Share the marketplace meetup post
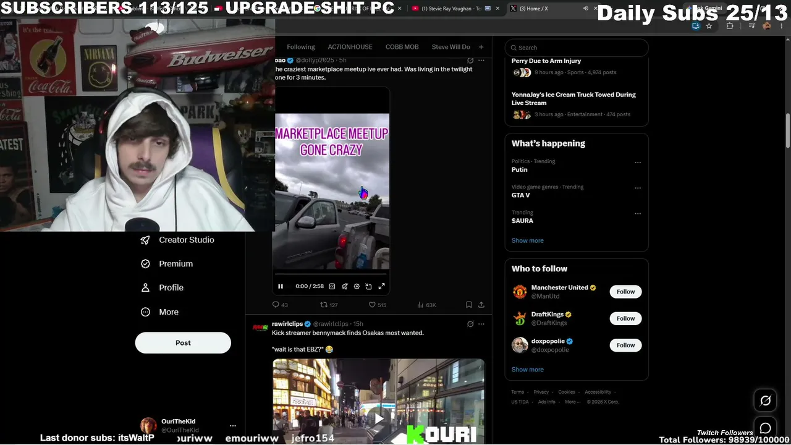The height and width of the screenshot is (445, 791). 481,305
